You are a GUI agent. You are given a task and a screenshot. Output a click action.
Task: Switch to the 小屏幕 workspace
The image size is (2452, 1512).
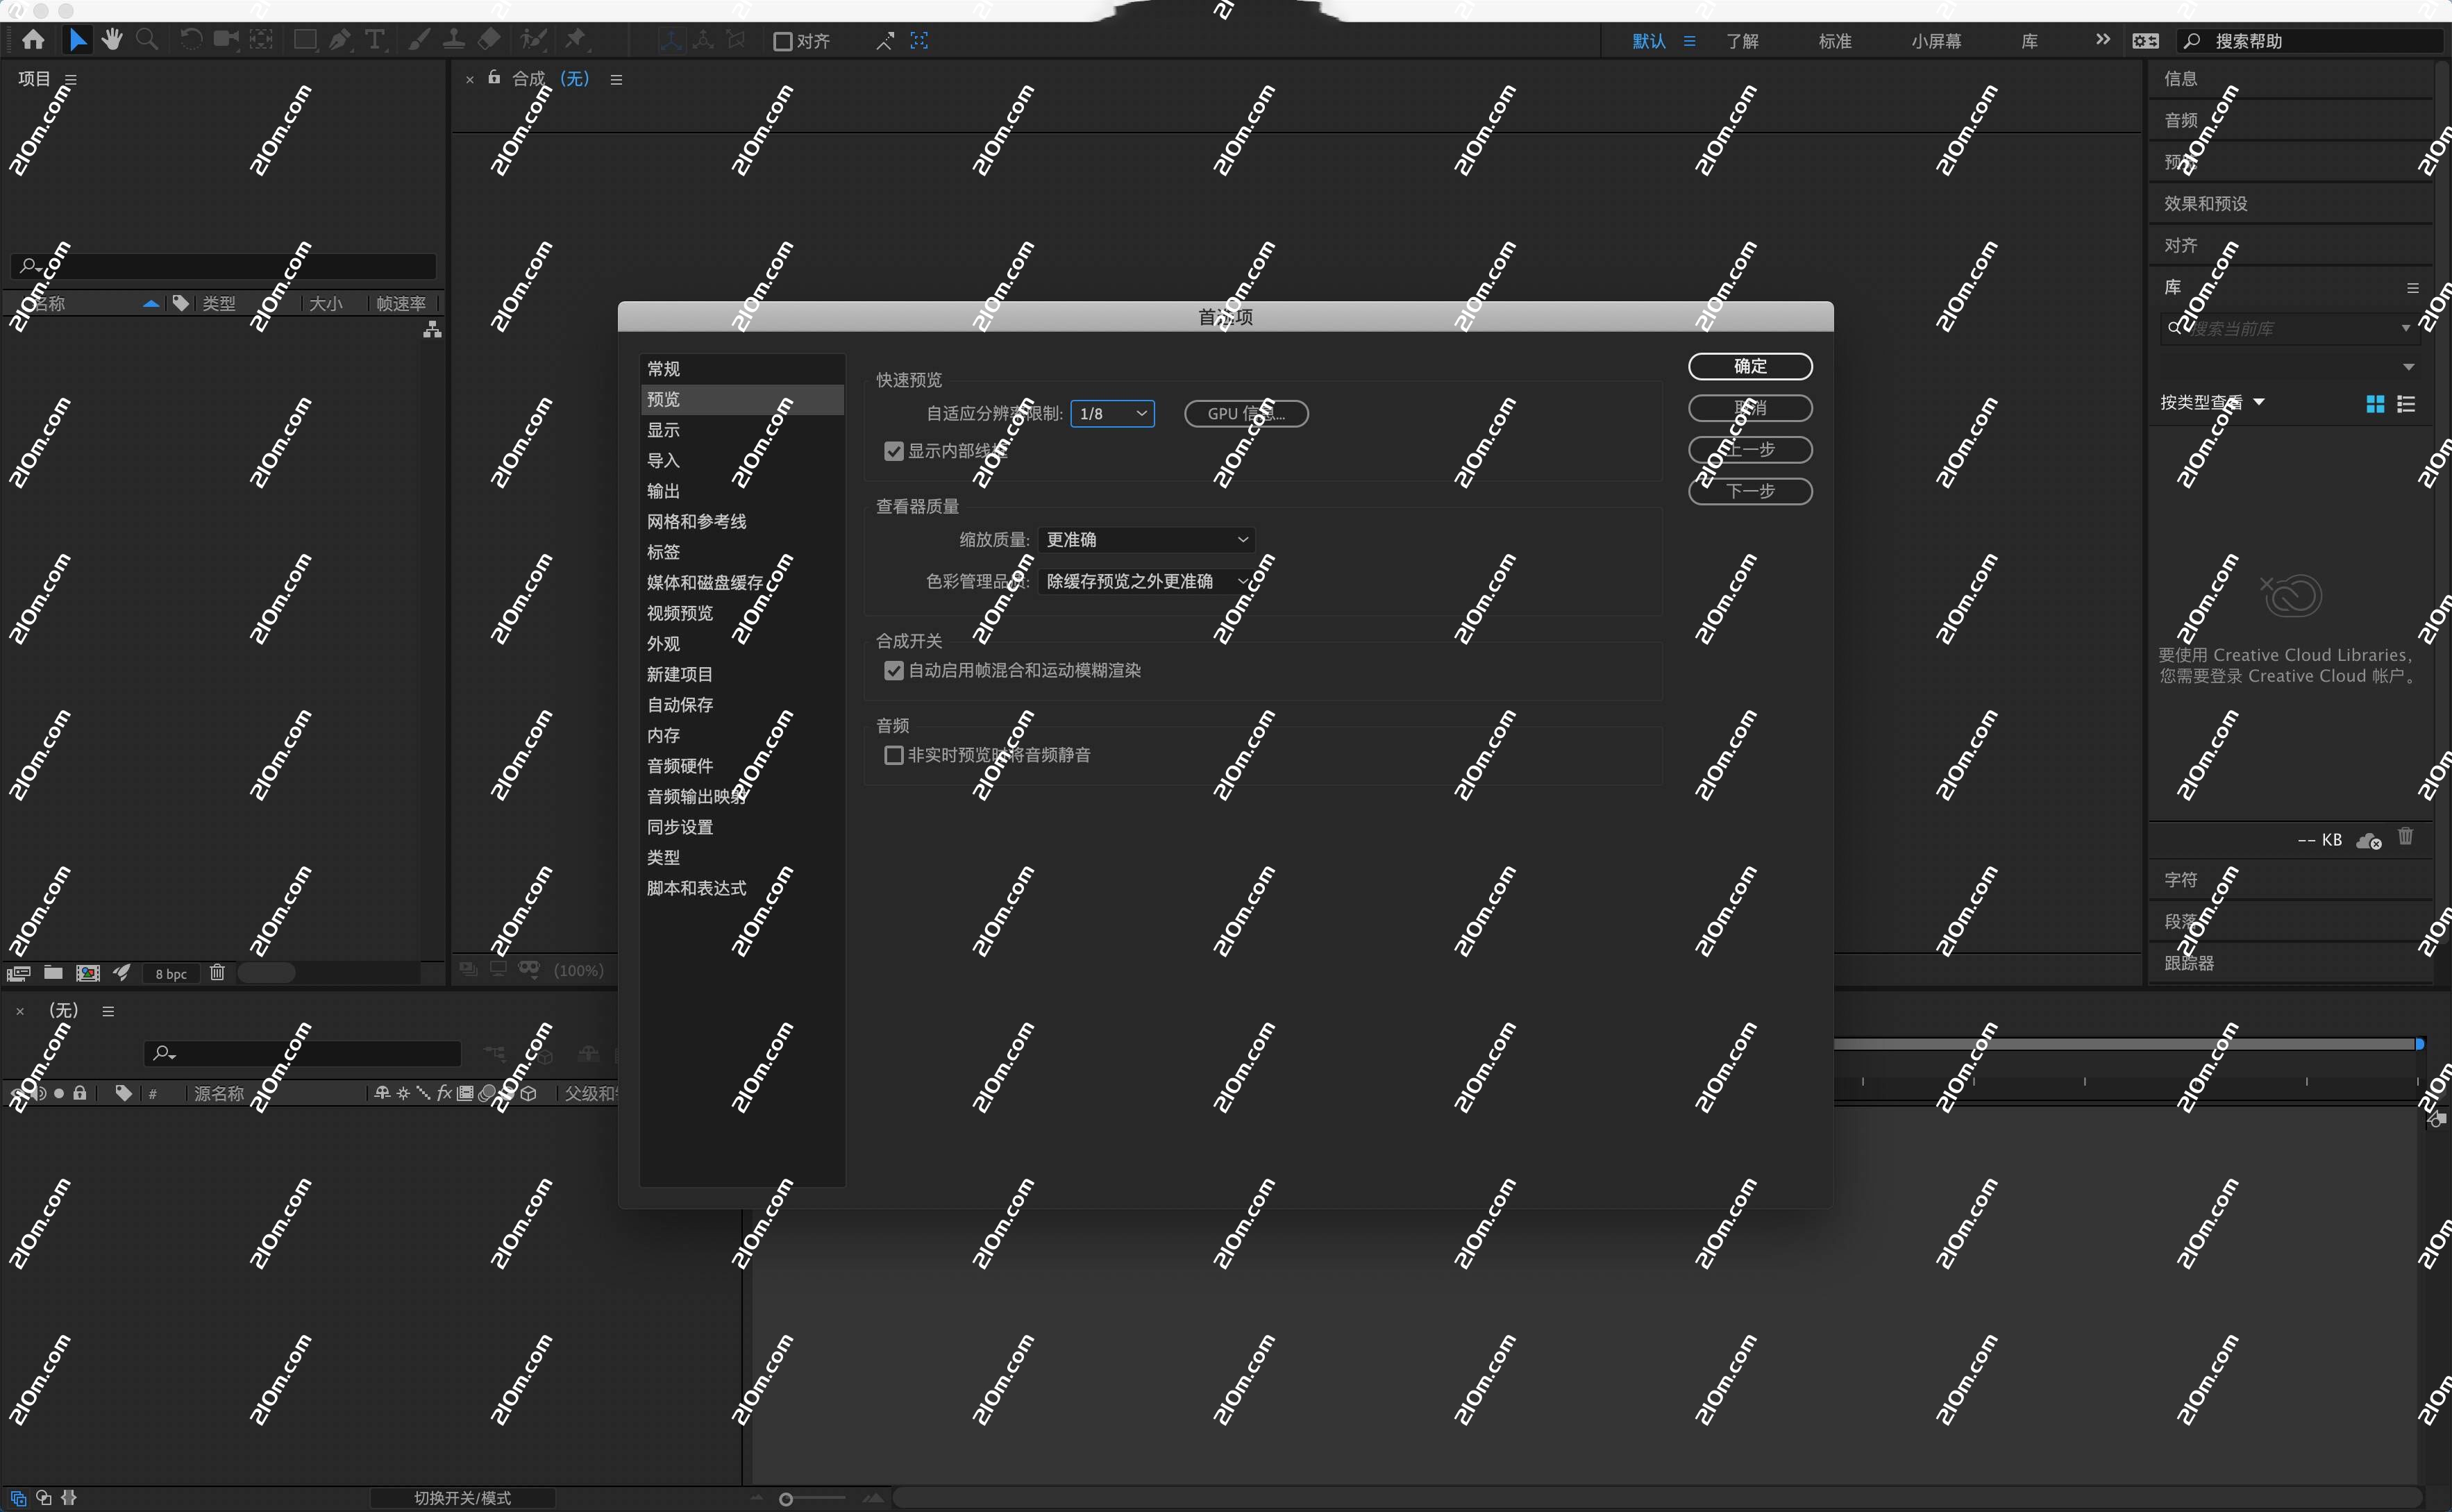1936,41
